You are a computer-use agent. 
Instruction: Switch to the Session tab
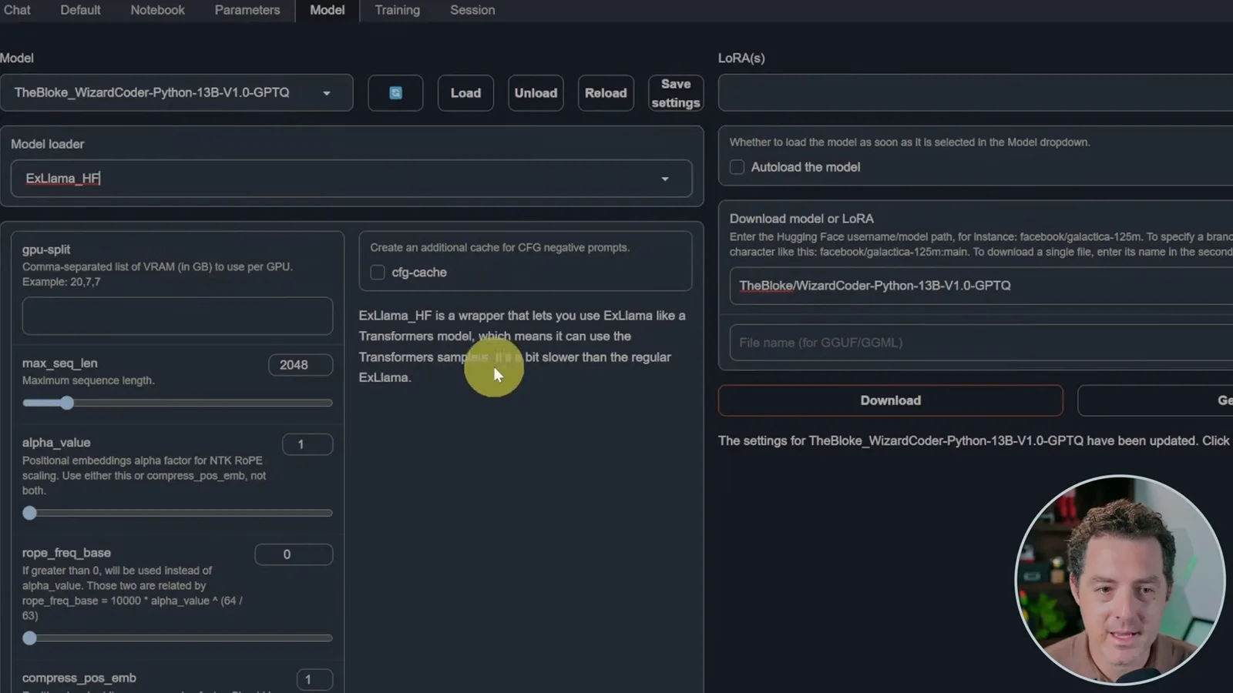472,10
